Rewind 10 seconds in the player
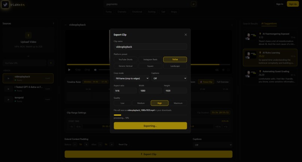This screenshot has width=302, height=162. 78,70
